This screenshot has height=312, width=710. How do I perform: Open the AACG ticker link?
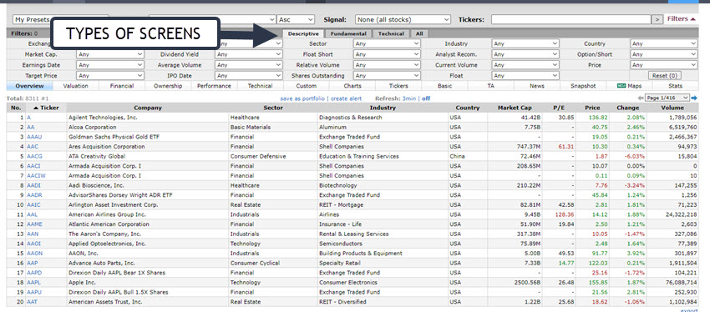[x=34, y=157]
